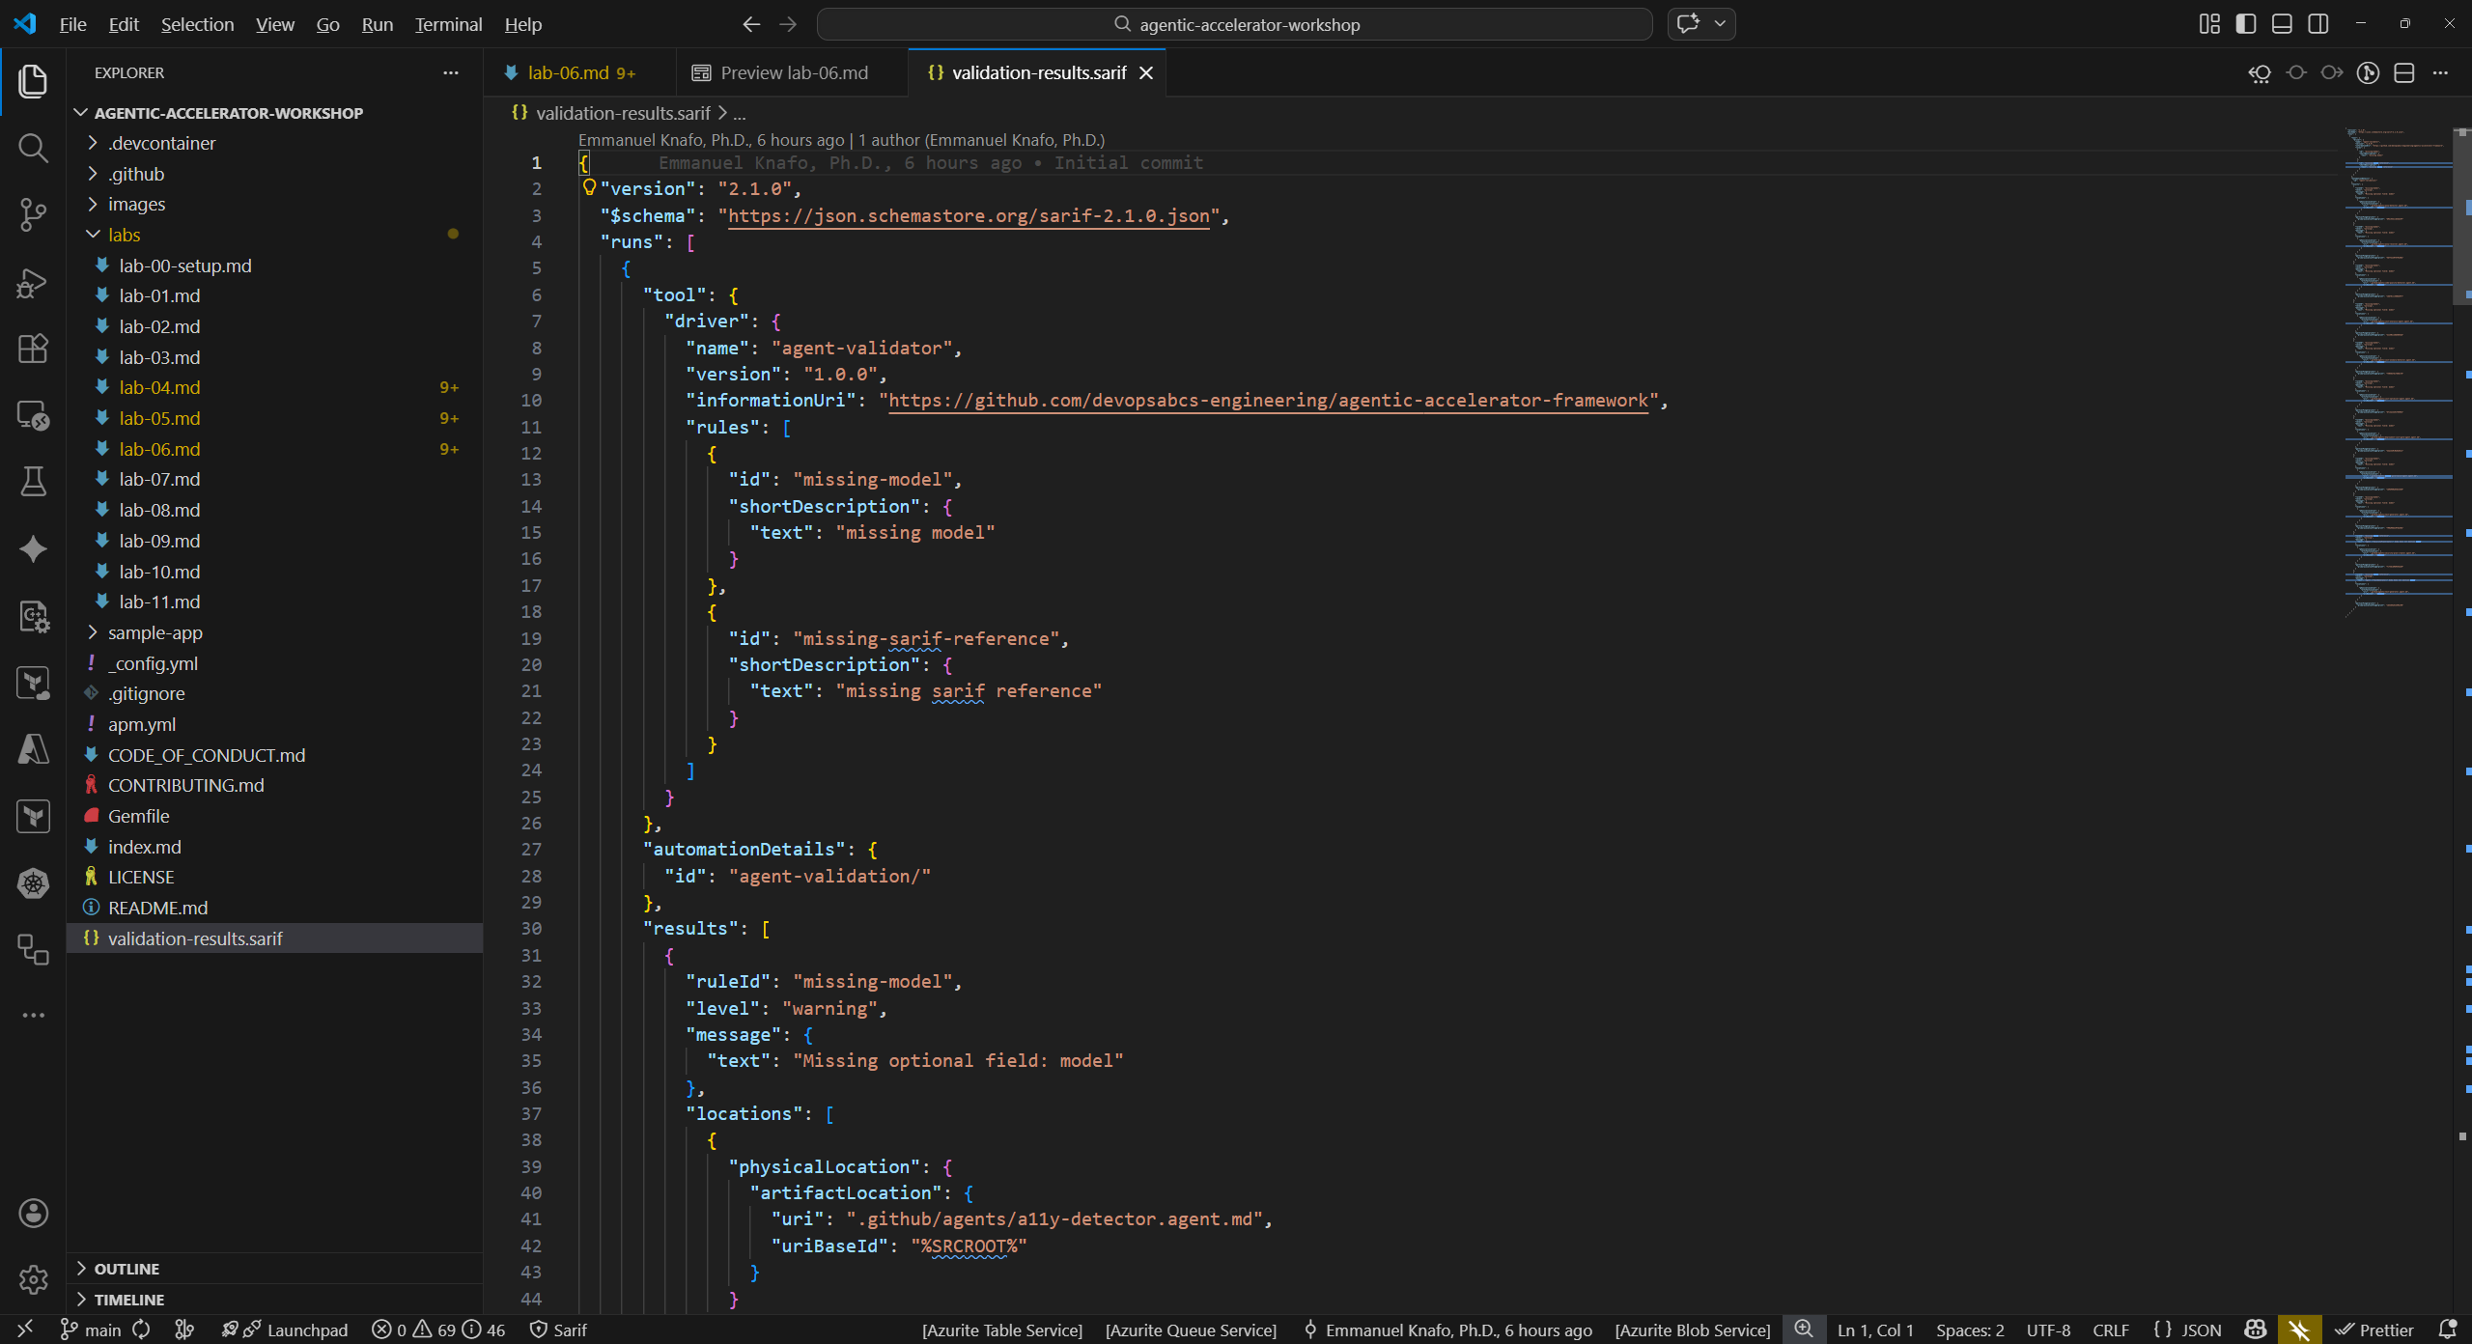Open the Source Control view
The height and width of the screenshot is (1344, 2472).
coord(34,214)
